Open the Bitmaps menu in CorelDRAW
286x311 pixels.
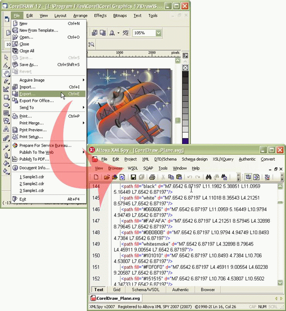120,15
